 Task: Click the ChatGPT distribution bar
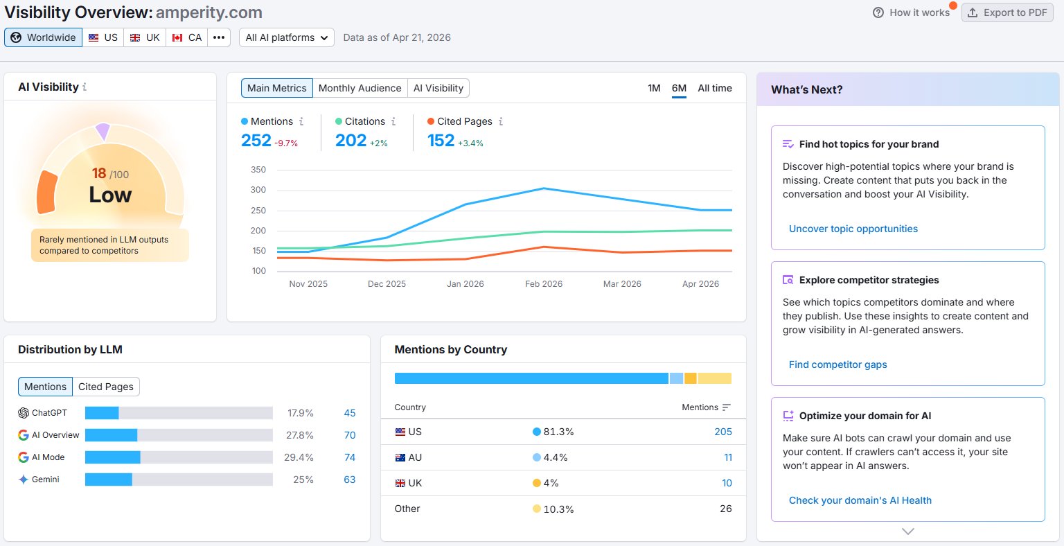coord(179,413)
